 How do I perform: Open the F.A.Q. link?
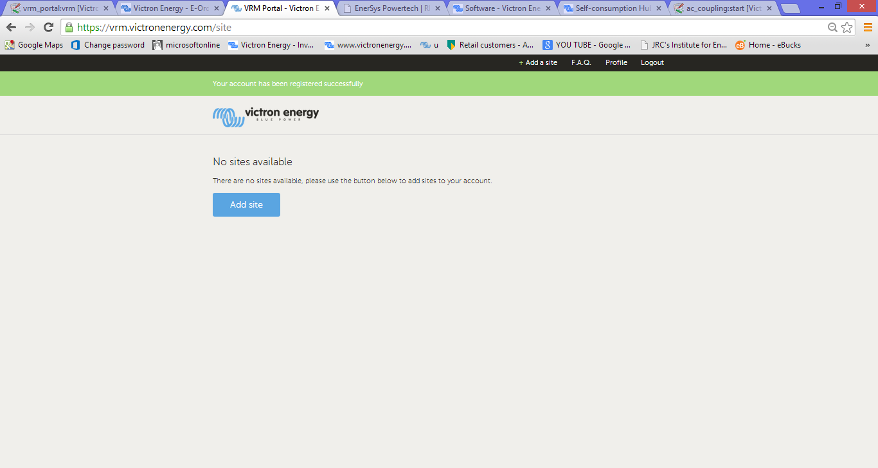tap(581, 62)
